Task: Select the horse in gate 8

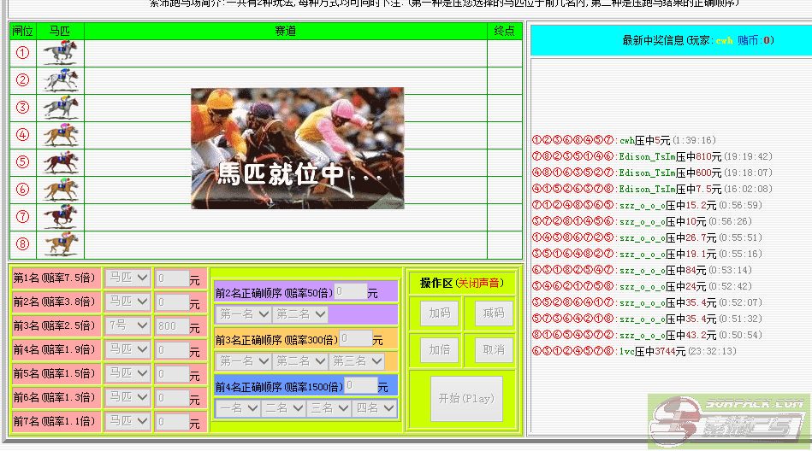Action: pos(60,244)
